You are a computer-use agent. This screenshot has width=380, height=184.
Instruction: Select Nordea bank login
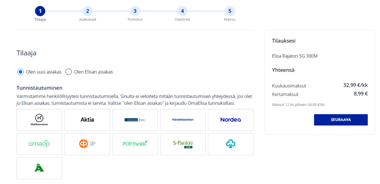[230, 120]
